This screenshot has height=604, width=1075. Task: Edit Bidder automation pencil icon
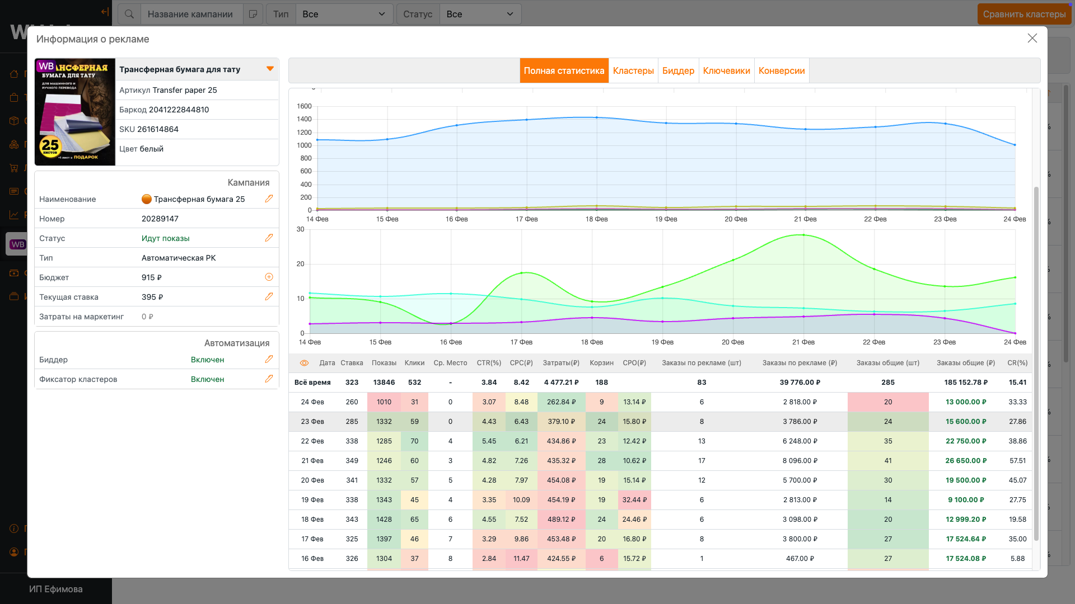[269, 359]
